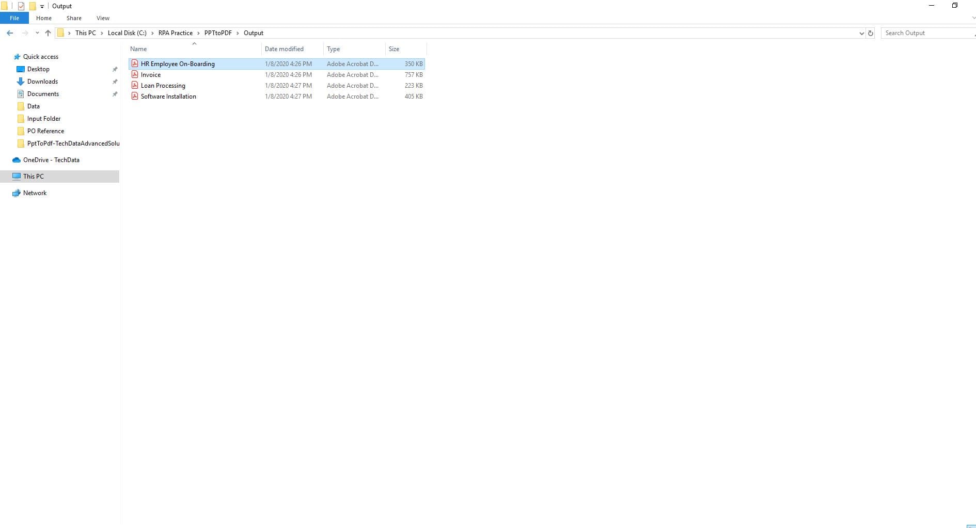The height and width of the screenshot is (528, 976).
Task: Open the File menu
Action: pyautogui.click(x=14, y=18)
